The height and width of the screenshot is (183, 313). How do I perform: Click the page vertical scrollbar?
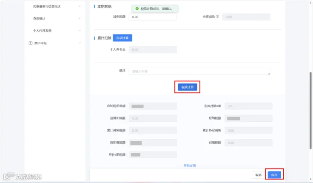click(x=310, y=110)
